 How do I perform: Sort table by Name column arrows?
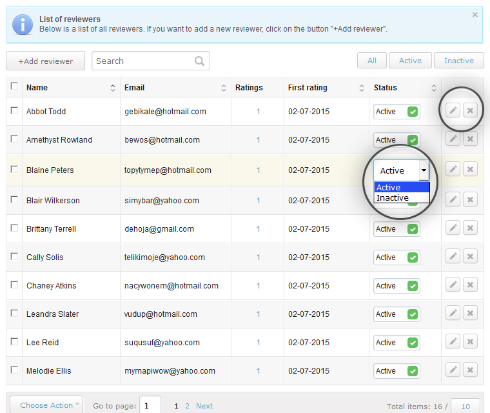(x=113, y=88)
